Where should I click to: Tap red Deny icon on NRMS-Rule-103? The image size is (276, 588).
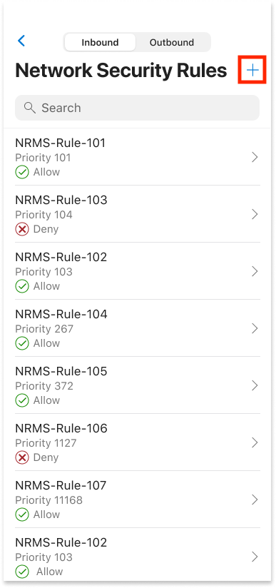point(22,229)
